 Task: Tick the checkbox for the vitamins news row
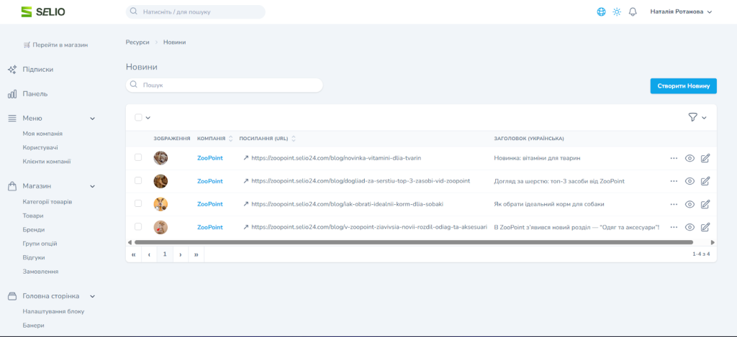click(x=138, y=158)
